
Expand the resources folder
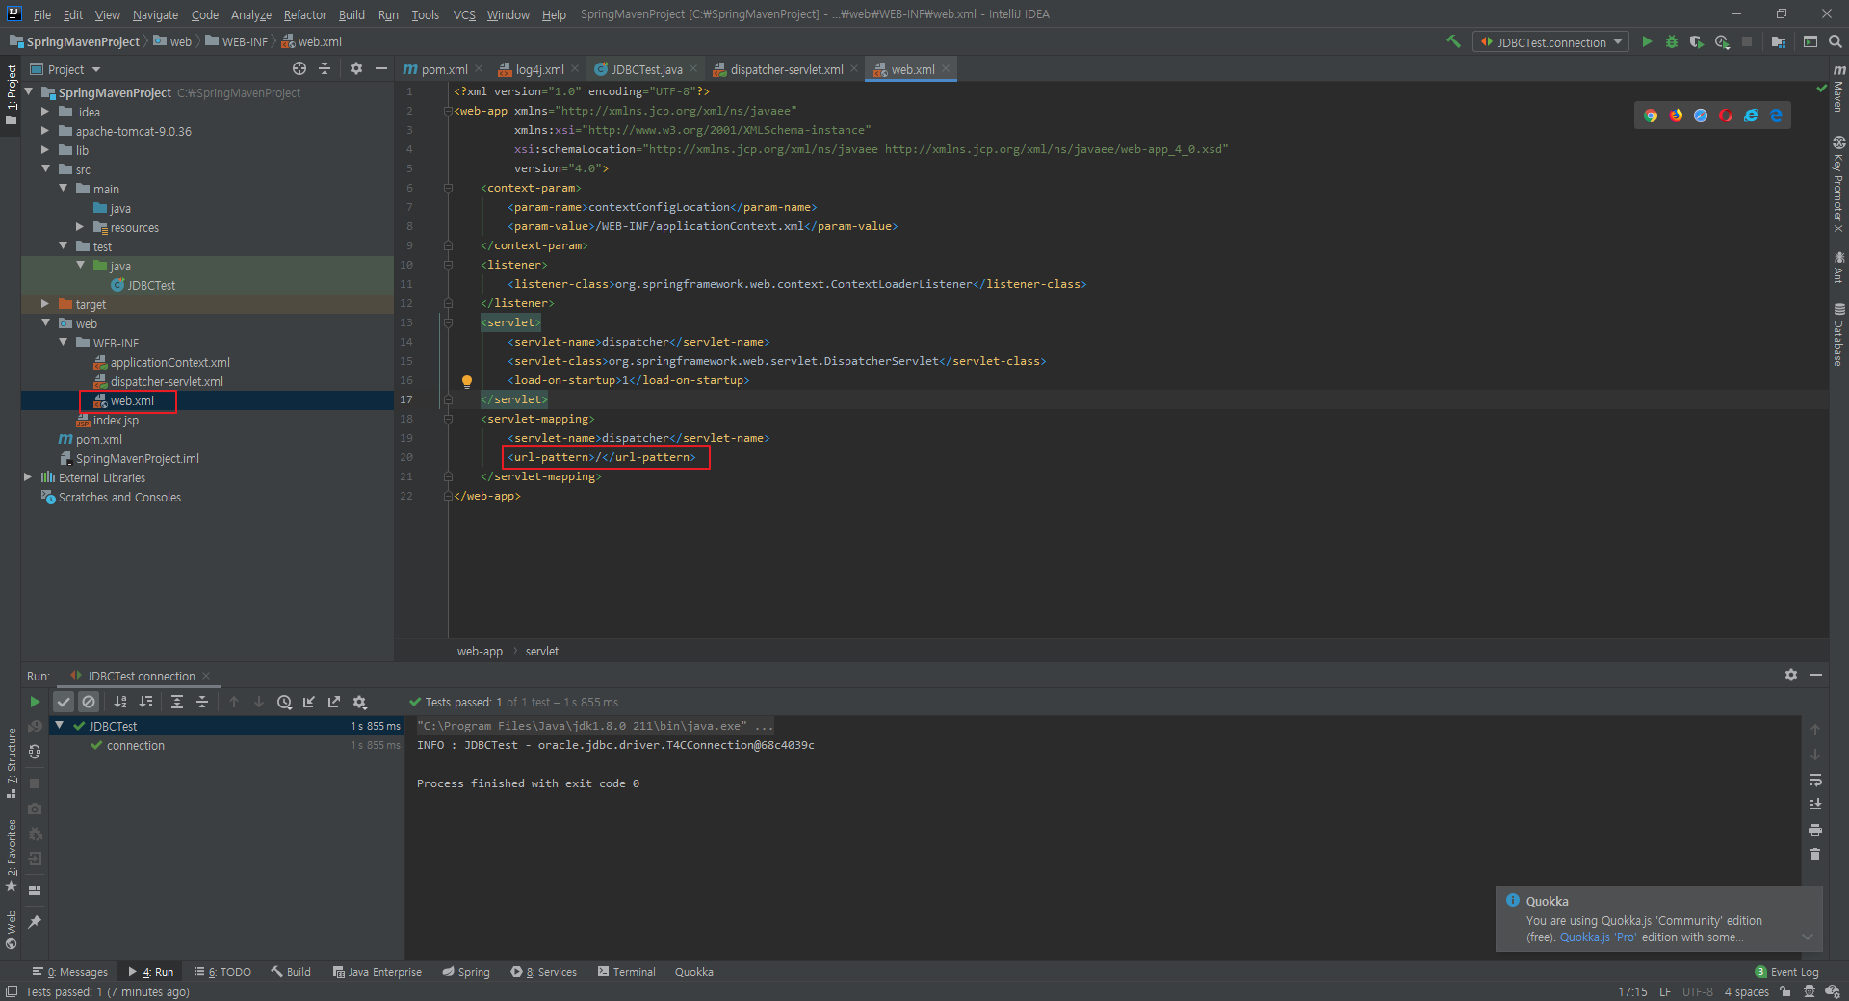80,227
